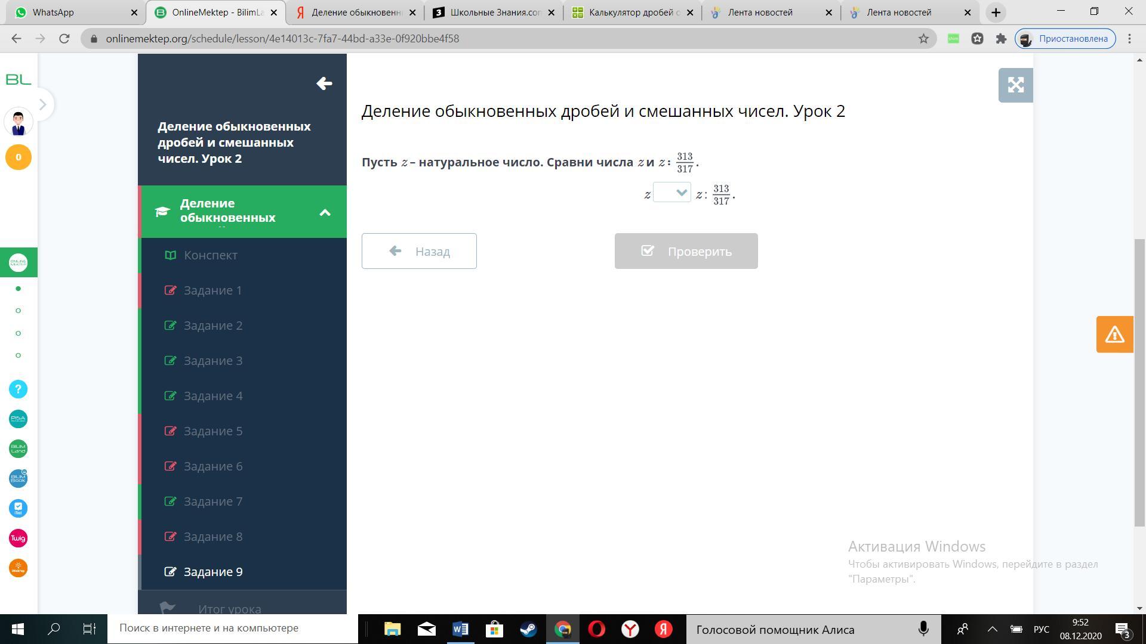Open Задание 5 in lesson sidebar
This screenshot has width=1146, height=644.
(213, 431)
